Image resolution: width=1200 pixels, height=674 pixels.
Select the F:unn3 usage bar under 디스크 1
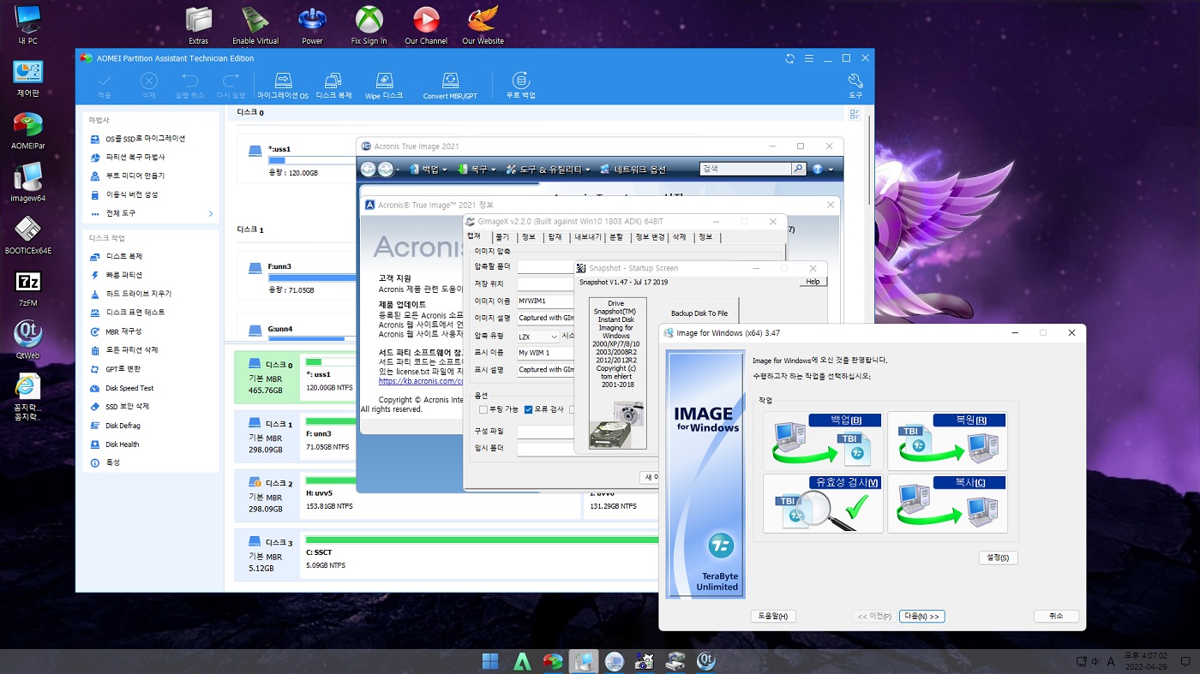coord(312,277)
